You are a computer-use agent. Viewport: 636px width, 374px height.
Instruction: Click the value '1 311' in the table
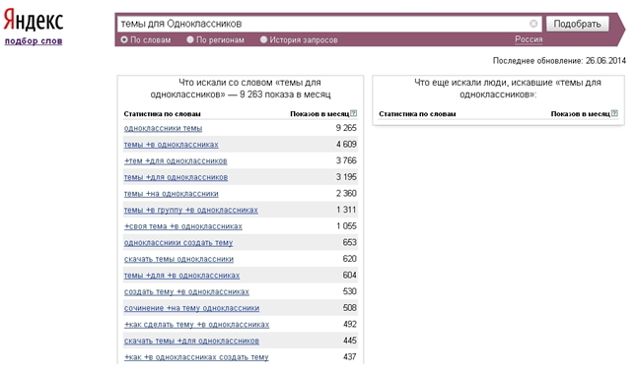click(x=346, y=210)
